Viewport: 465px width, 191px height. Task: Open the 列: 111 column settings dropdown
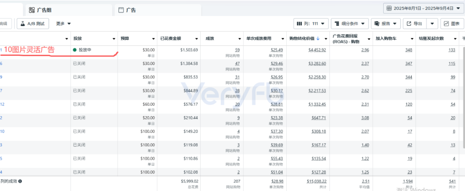coord(311,24)
